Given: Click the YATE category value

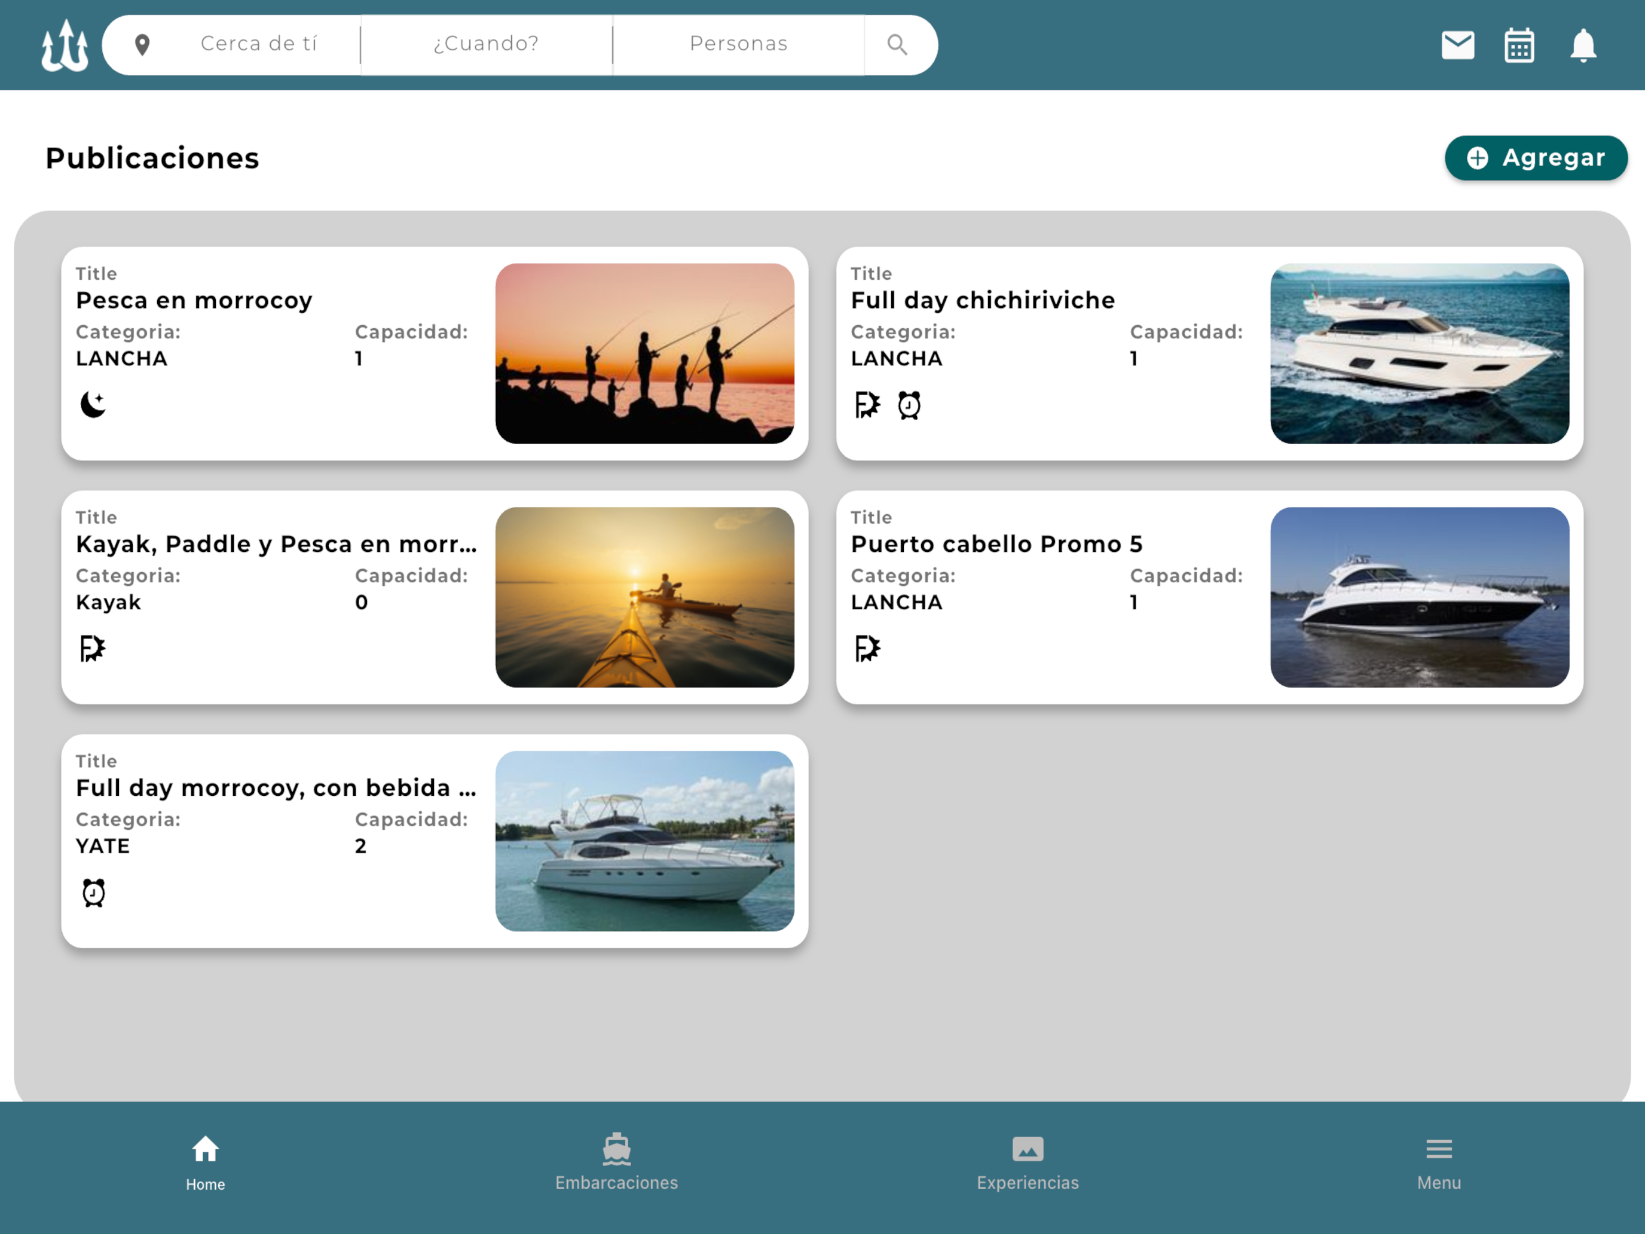Looking at the screenshot, I should 103,846.
